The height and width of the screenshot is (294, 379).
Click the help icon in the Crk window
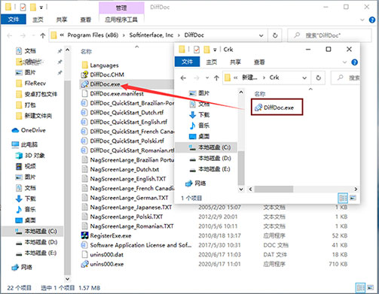click(x=354, y=62)
